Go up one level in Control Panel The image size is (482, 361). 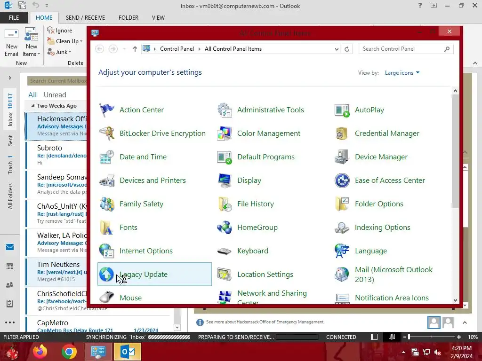click(x=135, y=49)
